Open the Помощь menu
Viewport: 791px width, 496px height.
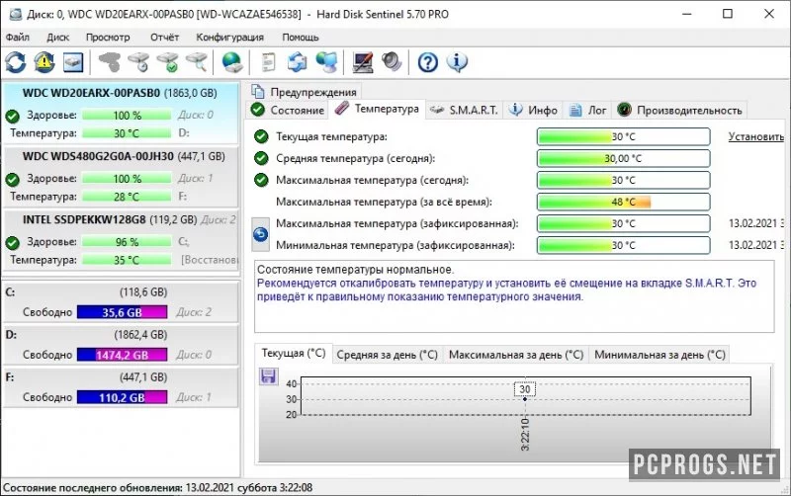pyautogui.click(x=301, y=38)
